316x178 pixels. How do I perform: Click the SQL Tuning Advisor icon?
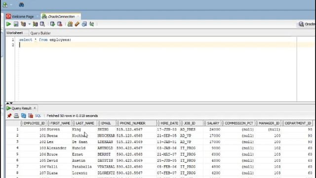point(42,24)
